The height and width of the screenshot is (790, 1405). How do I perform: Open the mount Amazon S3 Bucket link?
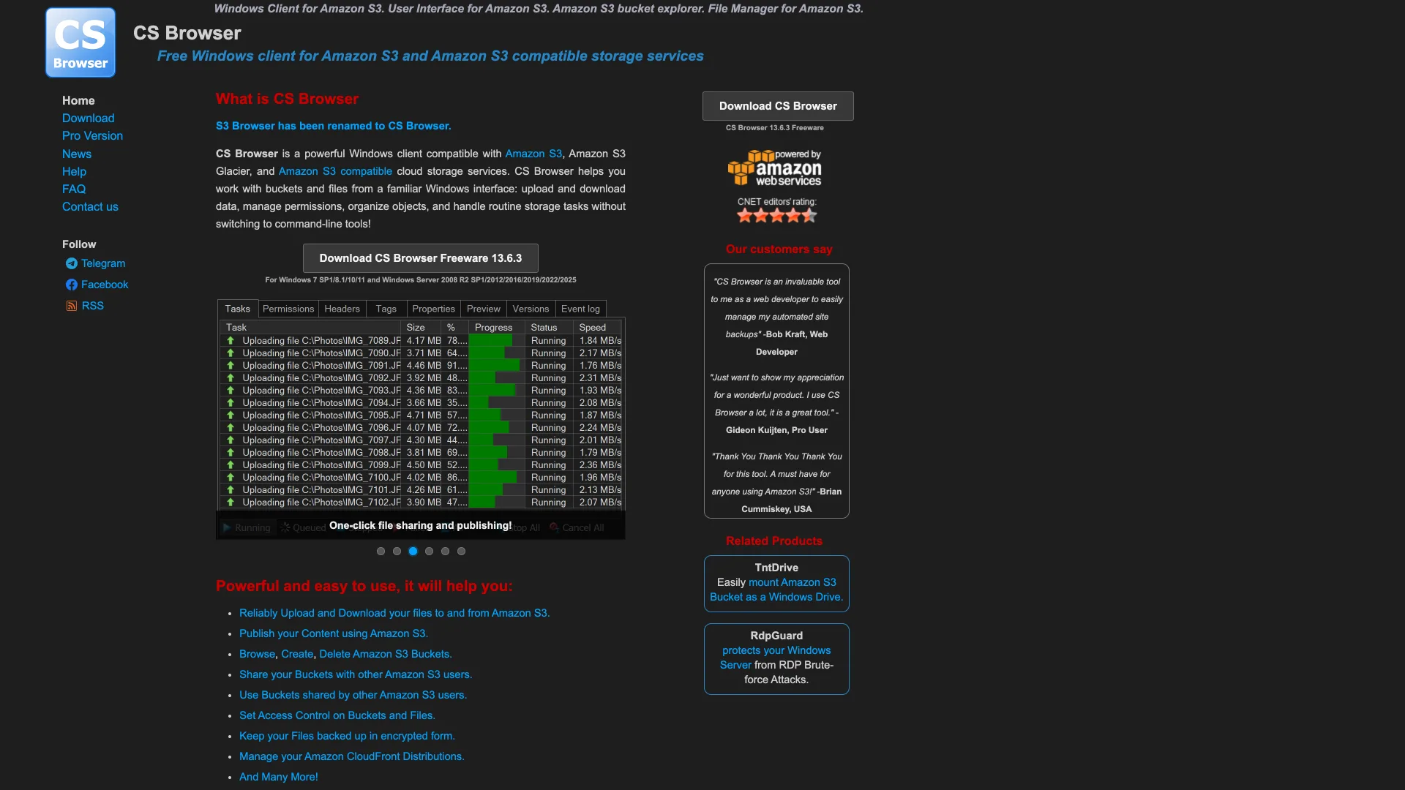coord(776,590)
